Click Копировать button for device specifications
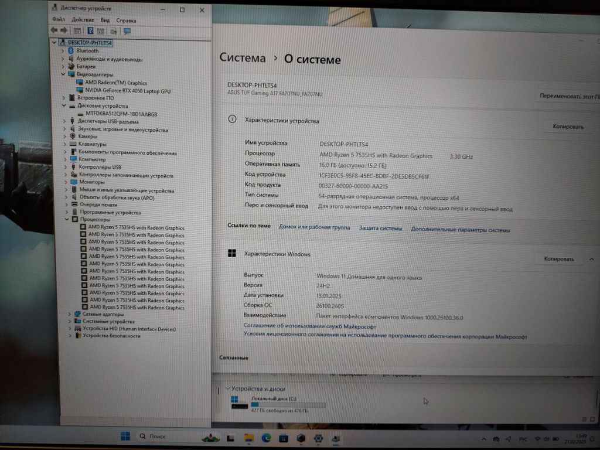 point(567,127)
